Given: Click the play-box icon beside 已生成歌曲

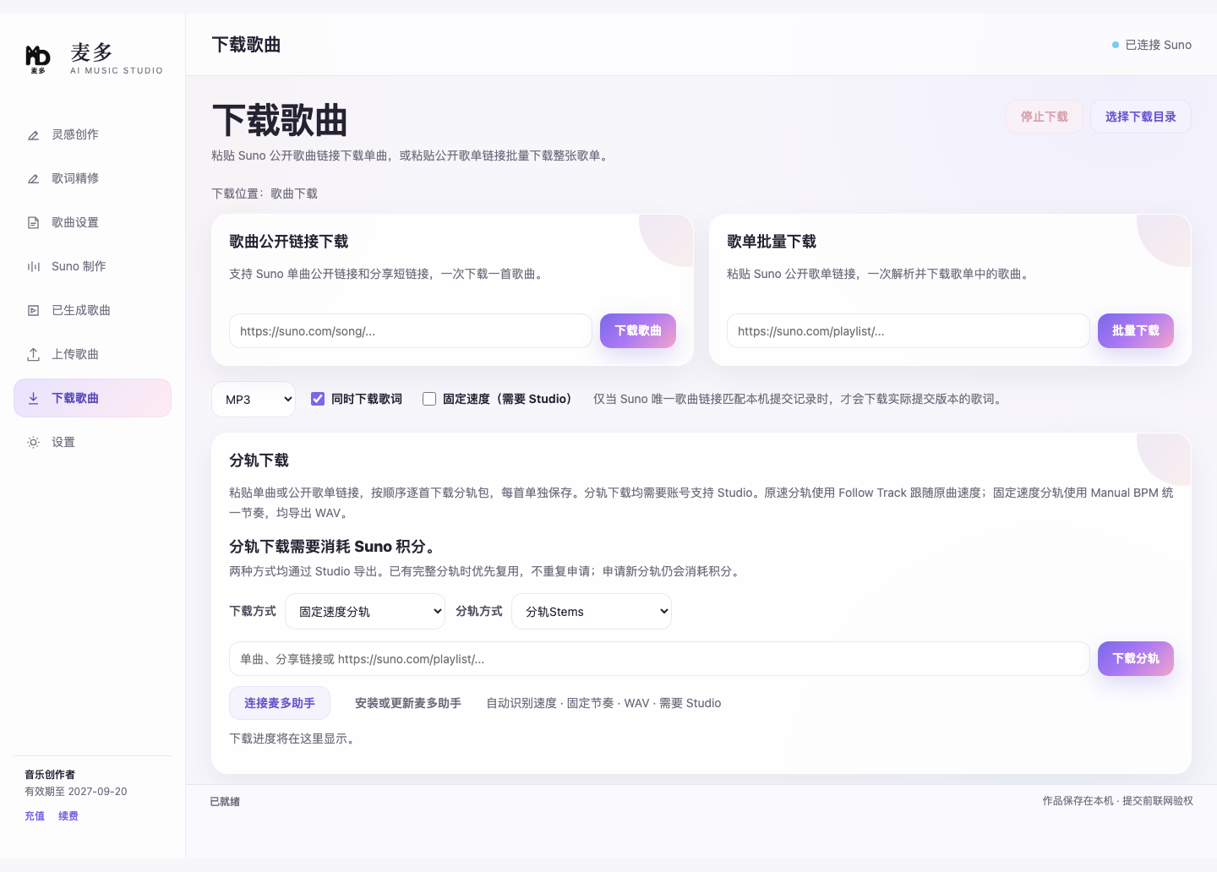Looking at the screenshot, I should (34, 311).
